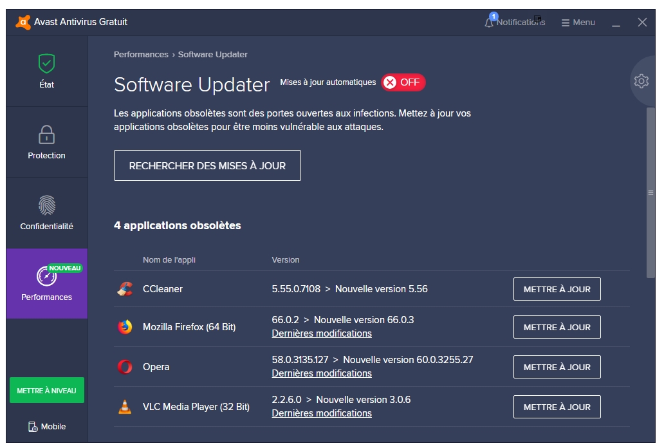Screen dimensions: 664x448
Task: Open Dernières modifications link for Mozilla Firefox
Action: (322, 333)
